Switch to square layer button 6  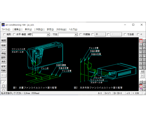141,64
